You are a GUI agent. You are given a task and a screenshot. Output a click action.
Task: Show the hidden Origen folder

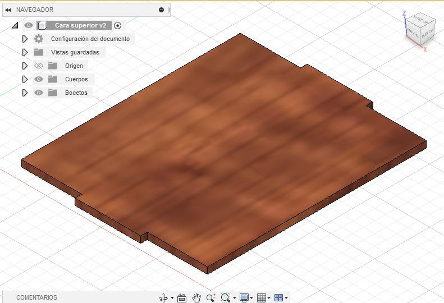39,66
